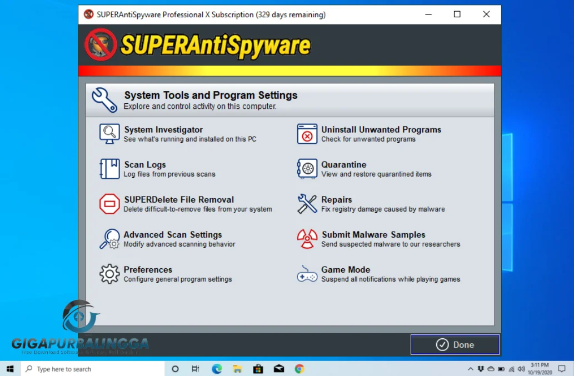Click the Uninstall Unwanted Programs icon

307,133
